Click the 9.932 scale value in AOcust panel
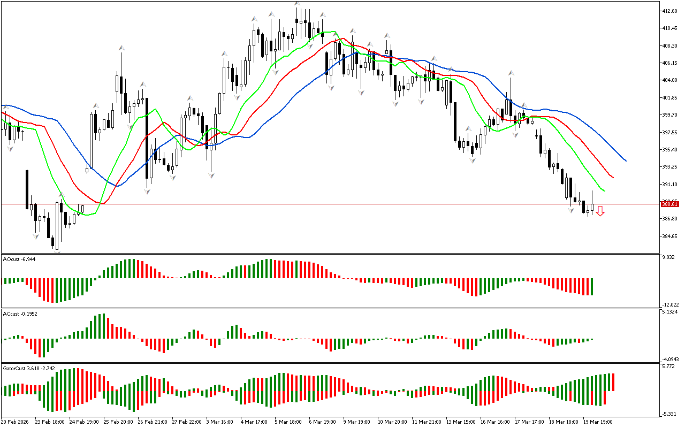Screen dimensions: 685x428 (x=669, y=258)
